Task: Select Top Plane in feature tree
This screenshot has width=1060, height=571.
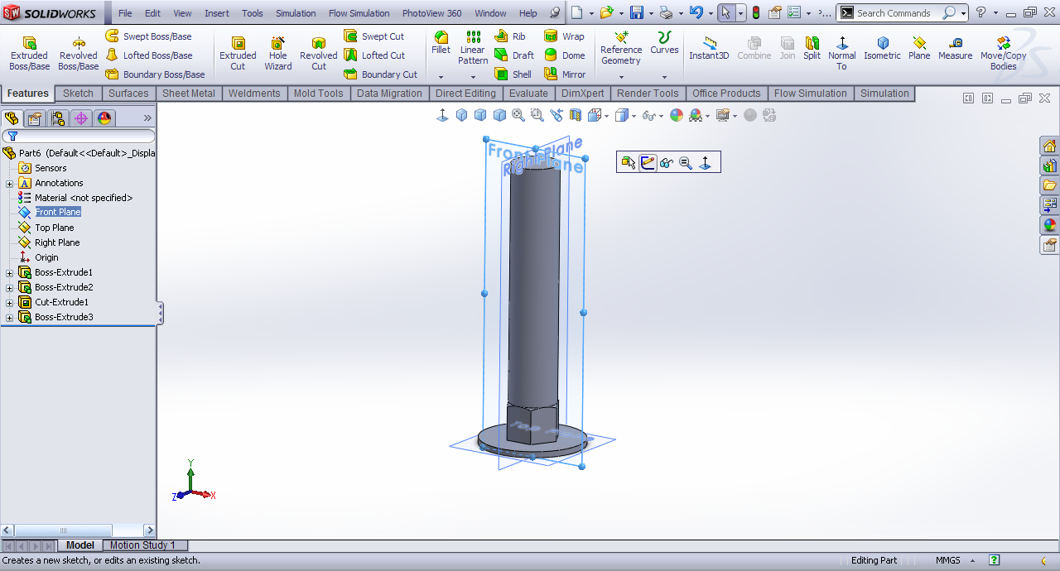Action: click(54, 228)
